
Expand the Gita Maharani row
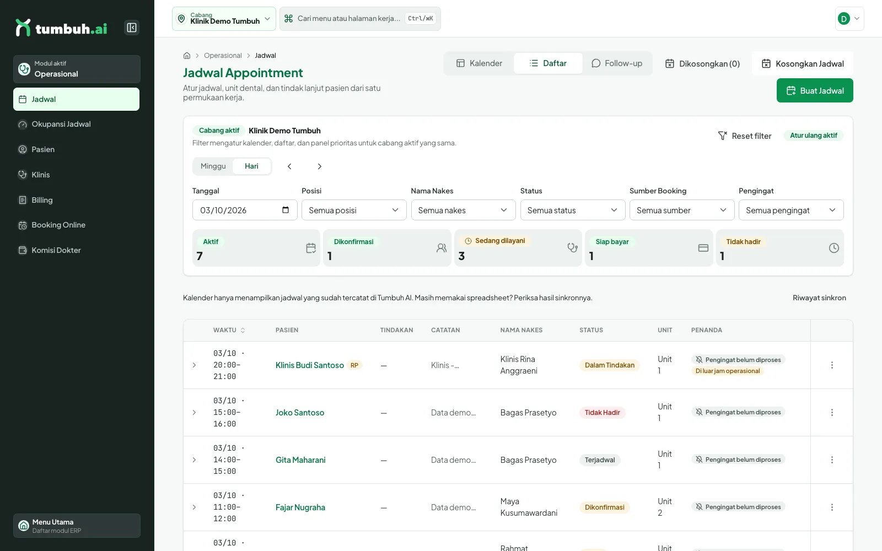194,460
